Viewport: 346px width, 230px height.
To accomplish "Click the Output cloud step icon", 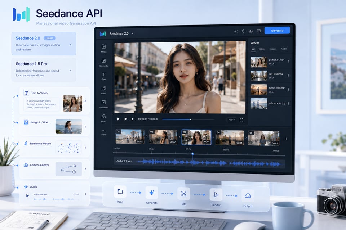I will [248, 196].
